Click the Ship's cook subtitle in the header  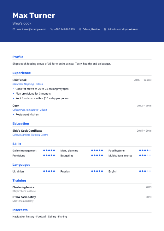click(22, 23)
